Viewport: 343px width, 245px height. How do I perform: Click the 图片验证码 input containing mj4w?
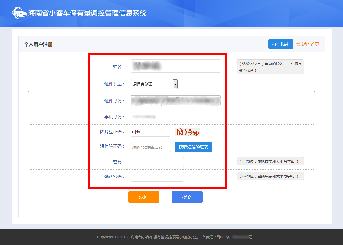click(x=151, y=132)
